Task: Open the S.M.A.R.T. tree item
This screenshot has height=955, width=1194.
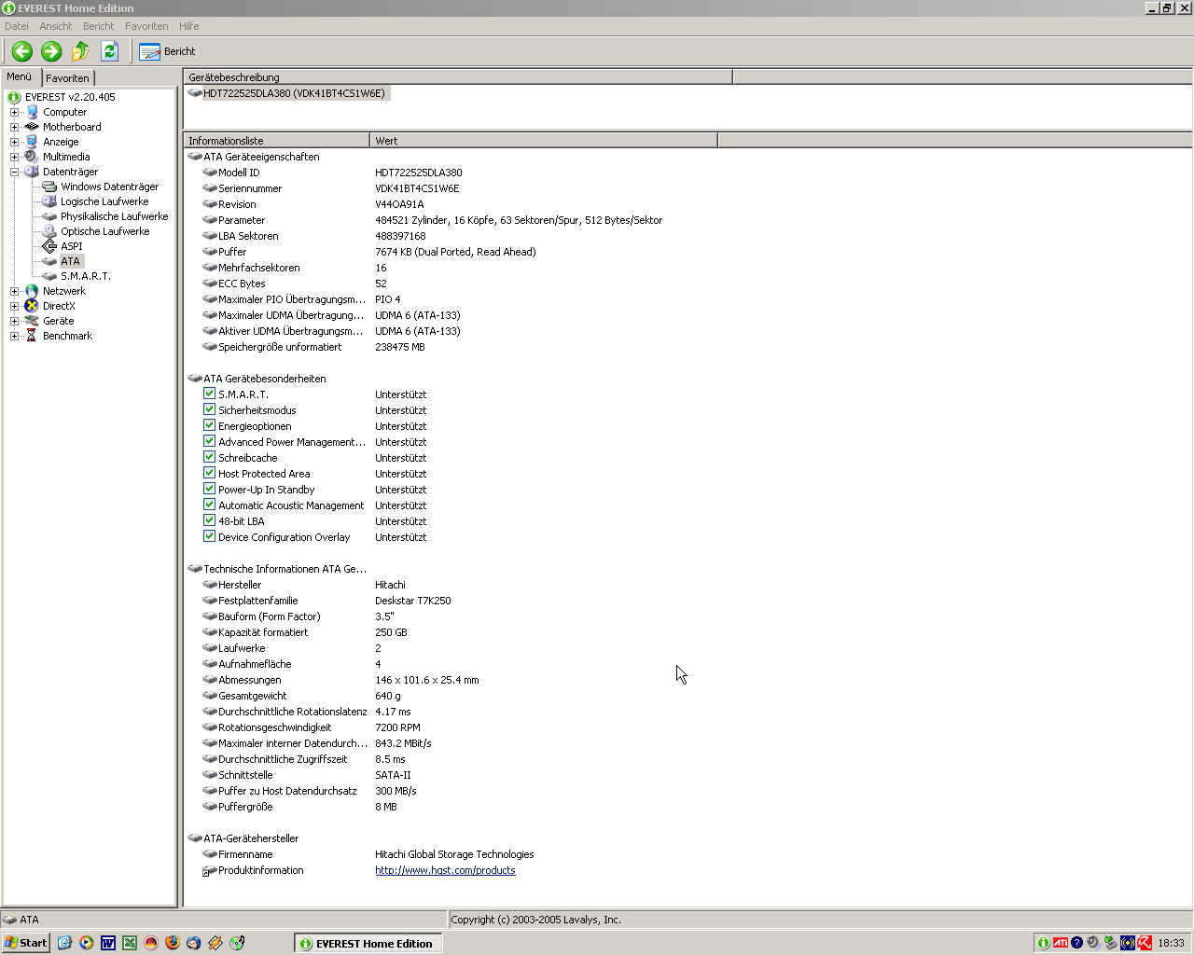Action: [85, 276]
